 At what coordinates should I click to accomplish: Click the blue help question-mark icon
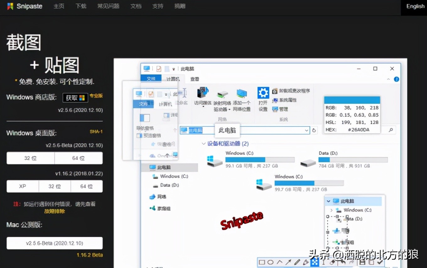[x=397, y=79]
